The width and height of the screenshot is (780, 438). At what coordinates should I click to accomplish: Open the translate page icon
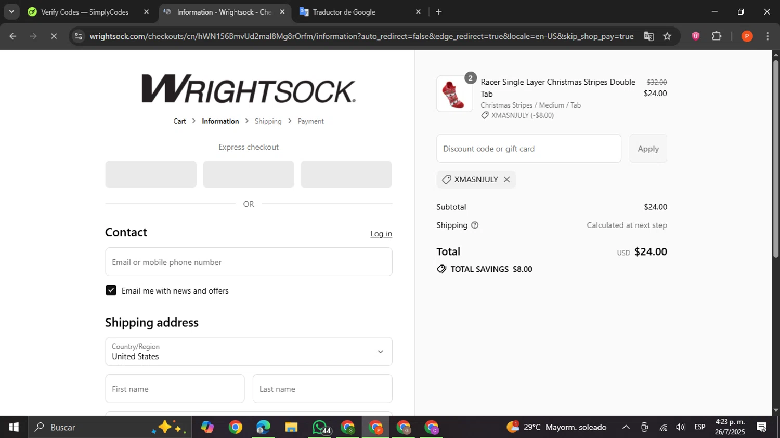tap(648, 36)
